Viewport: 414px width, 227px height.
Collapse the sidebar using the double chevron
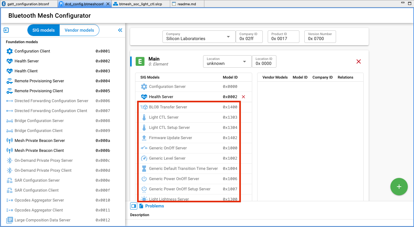pyautogui.click(x=120, y=30)
